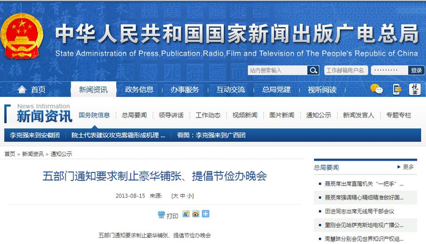Image resolution: width=426 pixels, height=244 pixels.
Task: Open the 院士代表建议攻克雾霾形成机理 headline
Action: pyautogui.click(x=118, y=135)
